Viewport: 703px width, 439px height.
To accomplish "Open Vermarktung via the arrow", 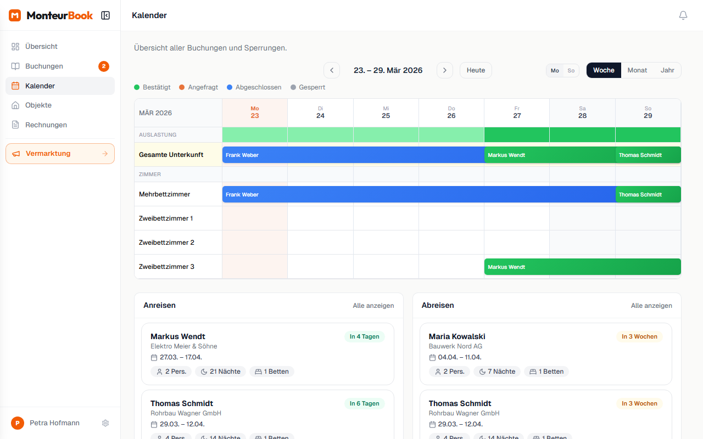I will [105, 154].
